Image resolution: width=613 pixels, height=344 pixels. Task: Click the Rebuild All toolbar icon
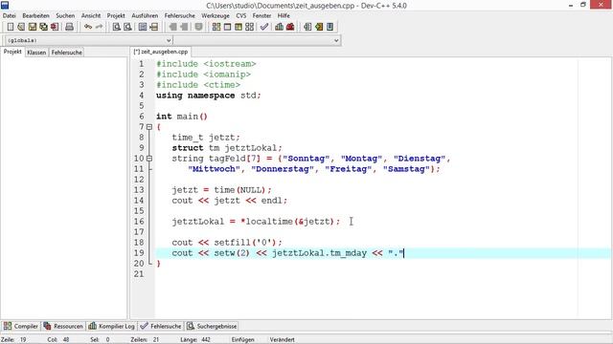click(249, 27)
